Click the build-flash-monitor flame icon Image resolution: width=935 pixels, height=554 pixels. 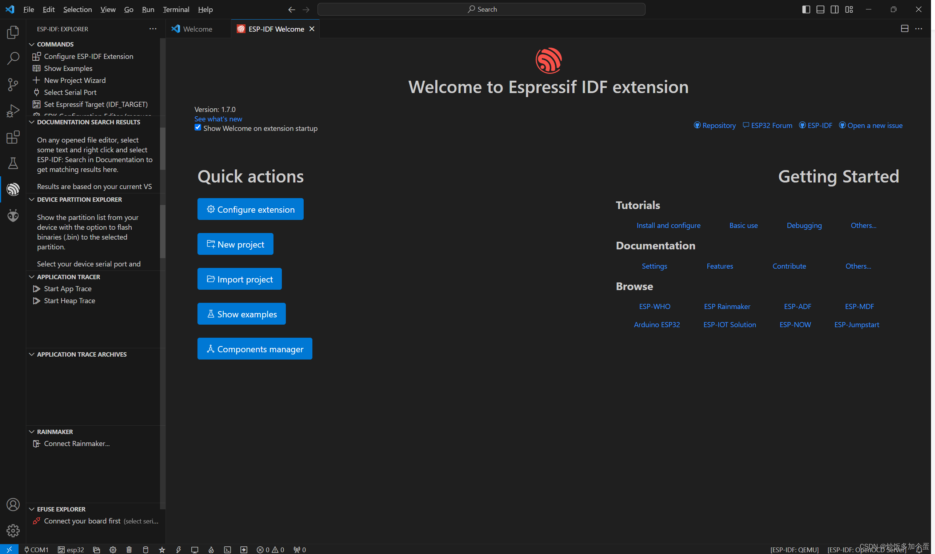[x=211, y=550]
